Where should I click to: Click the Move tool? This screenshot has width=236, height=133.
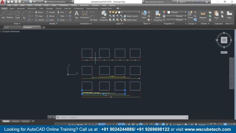point(39,12)
